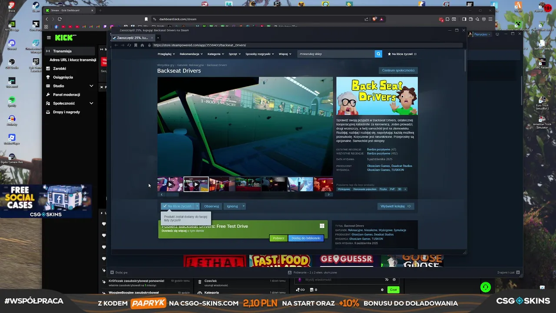Click the hamburger menu icon in Kick dashboard
This screenshot has height=313, width=556.
tap(49, 38)
